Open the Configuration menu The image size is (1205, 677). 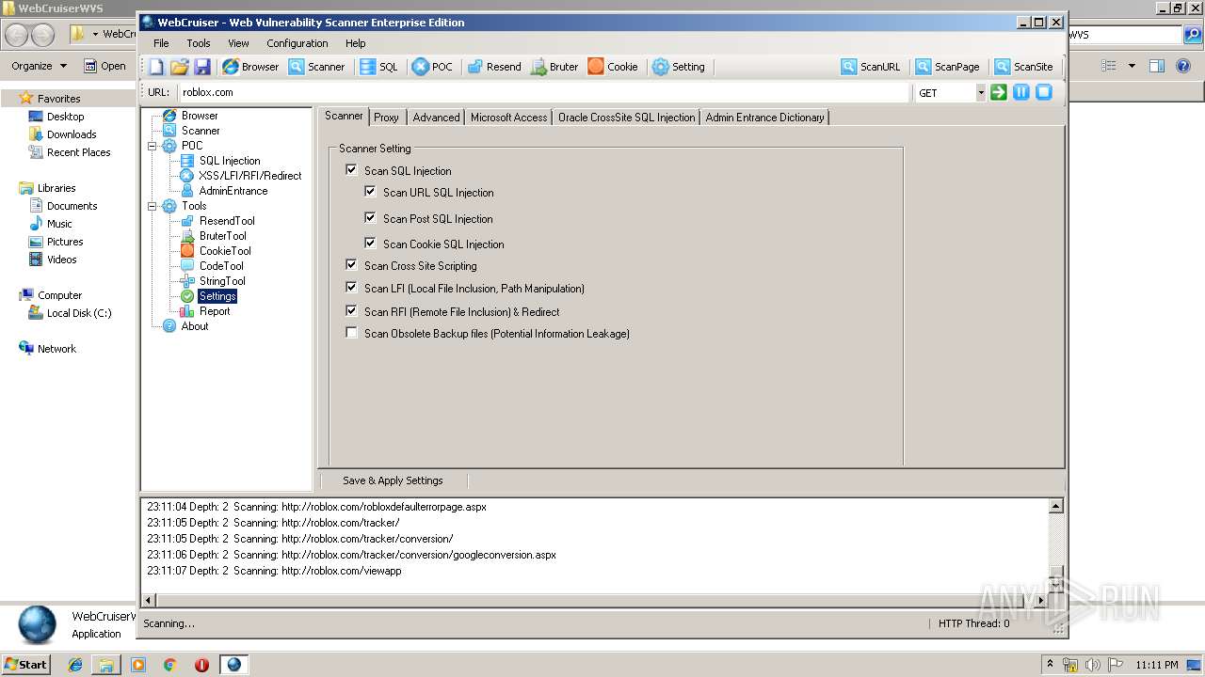(297, 43)
